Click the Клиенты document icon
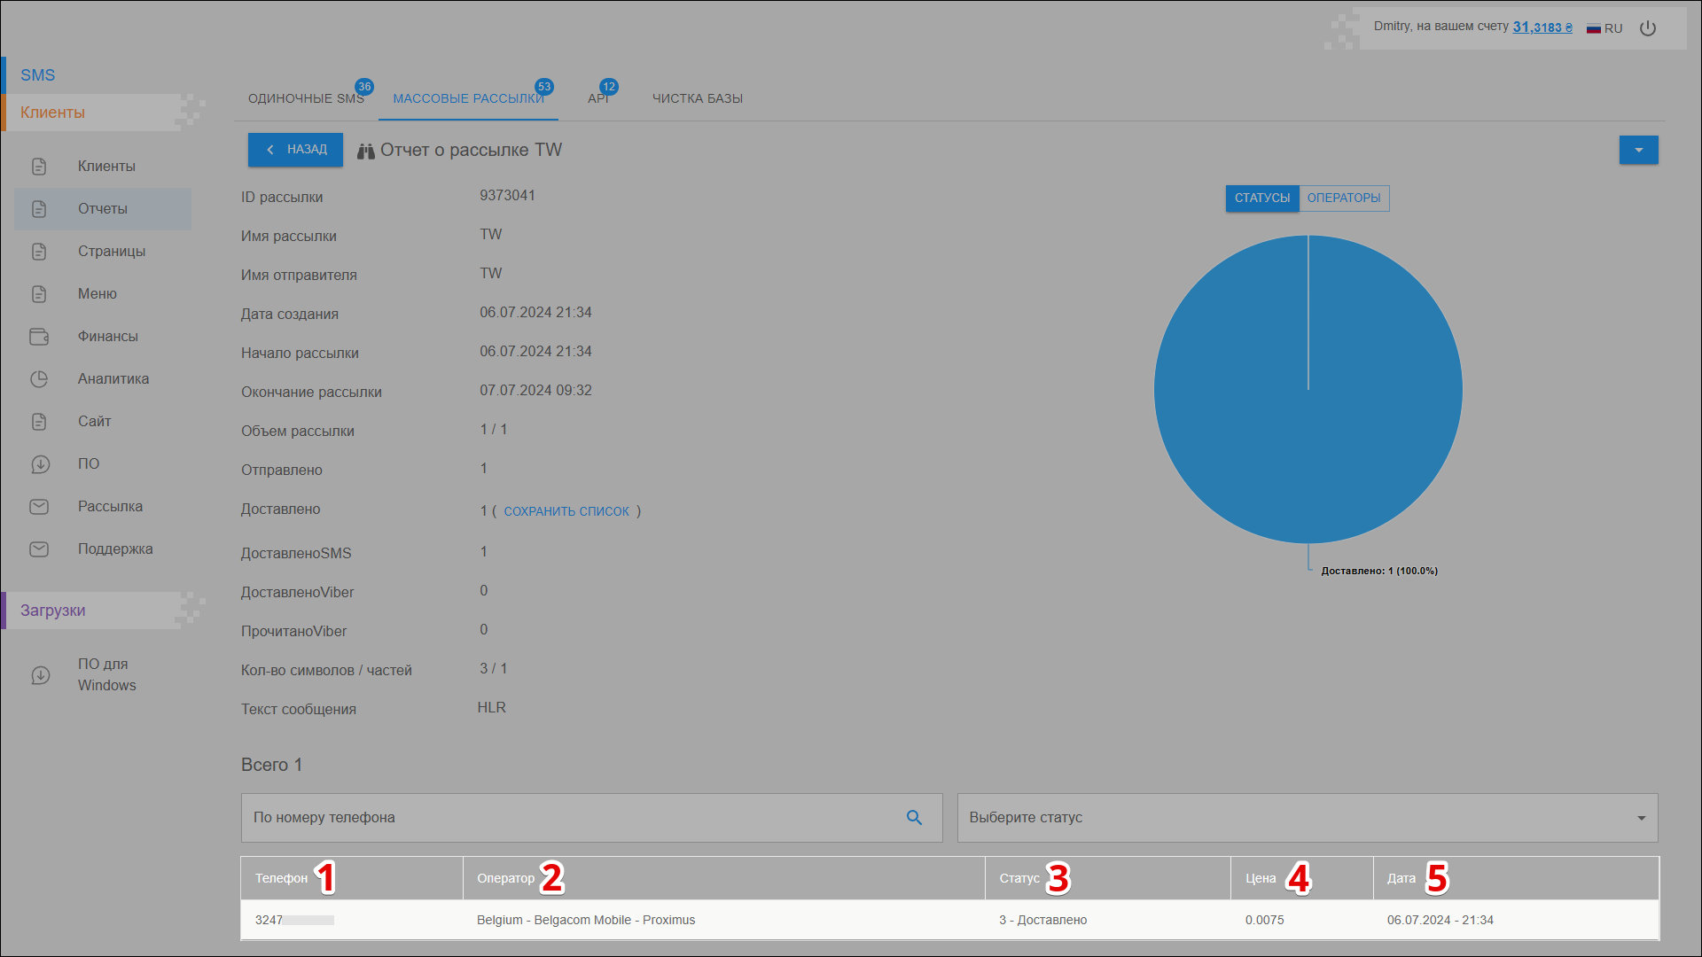This screenshot has height=957, width=1702. point(39,167)
